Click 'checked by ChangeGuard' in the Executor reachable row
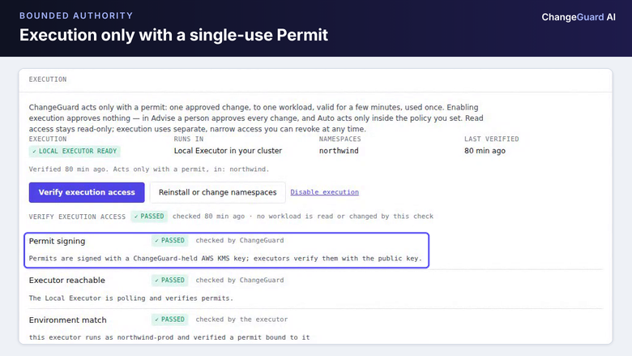Image resolution: width=632 pixels, height=356 pixels. click(240, 281)
